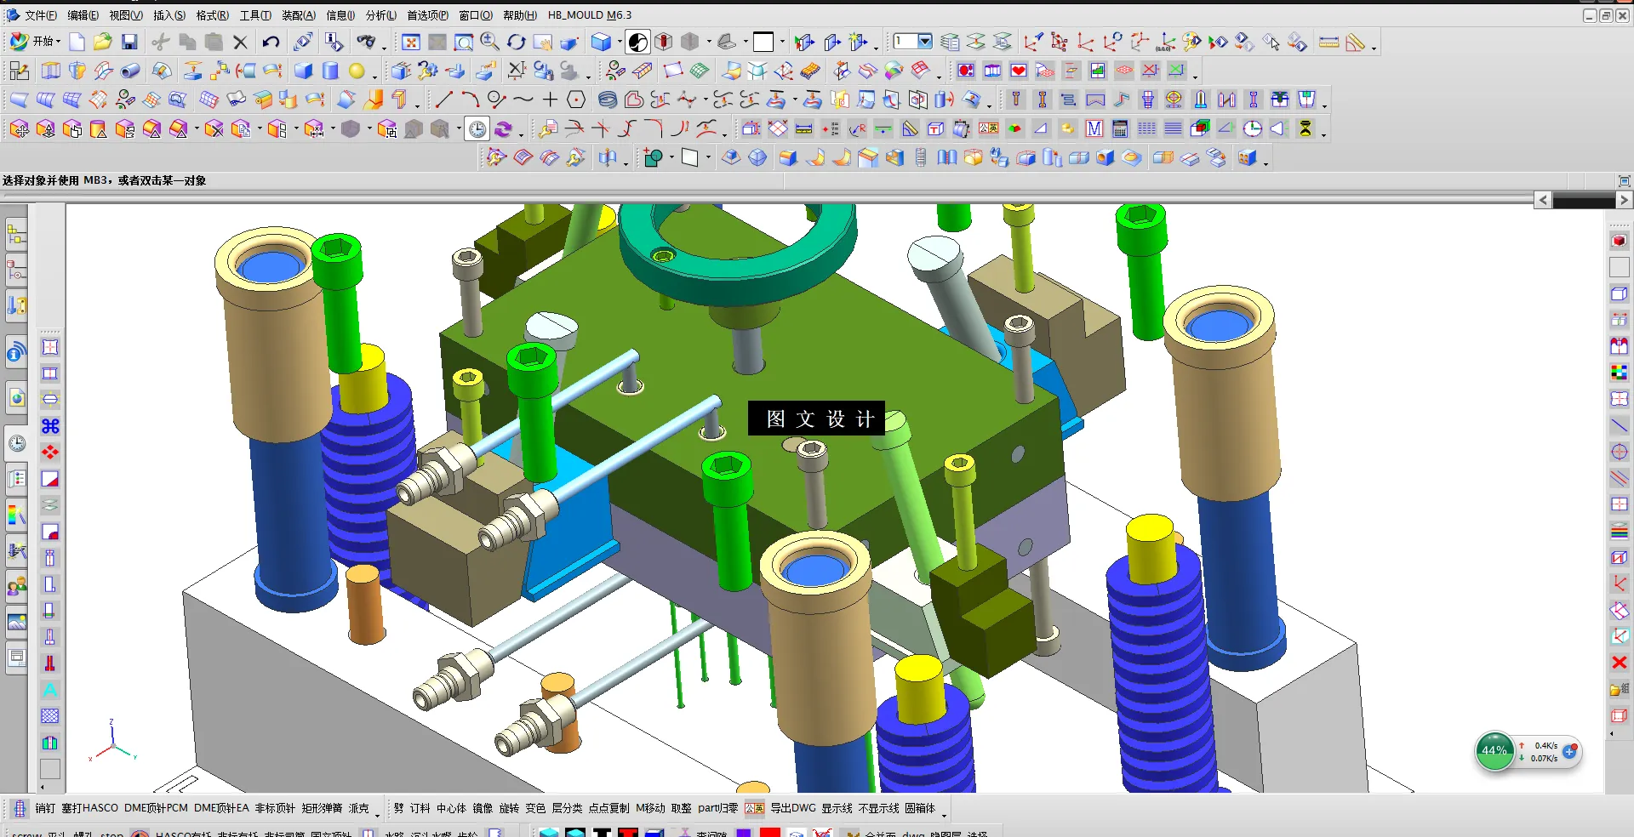This screenshot has width=1634, height=837.
Task: Click the 导出DWG button
Action: (x=793, y=808)
